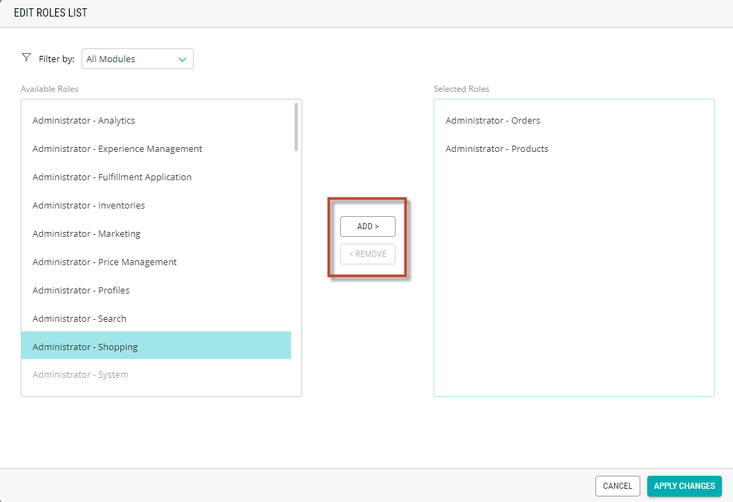Image resolution: width=733 pixels, height=502 pixels.
Task: Cancel the role list edits
Action: pos(617,486)
